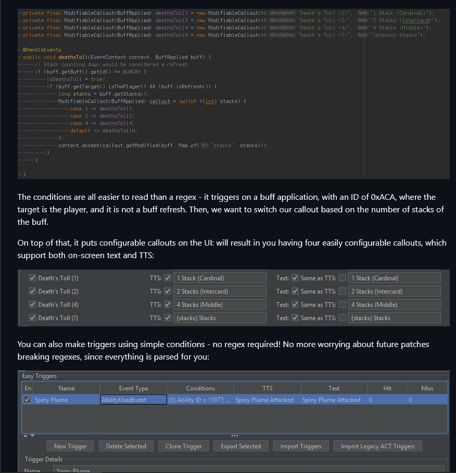Toggle Text checkbox for Death's Toll (?)
Screen dimensions: 456x473
pyautogui.click(x=295, y=317)
